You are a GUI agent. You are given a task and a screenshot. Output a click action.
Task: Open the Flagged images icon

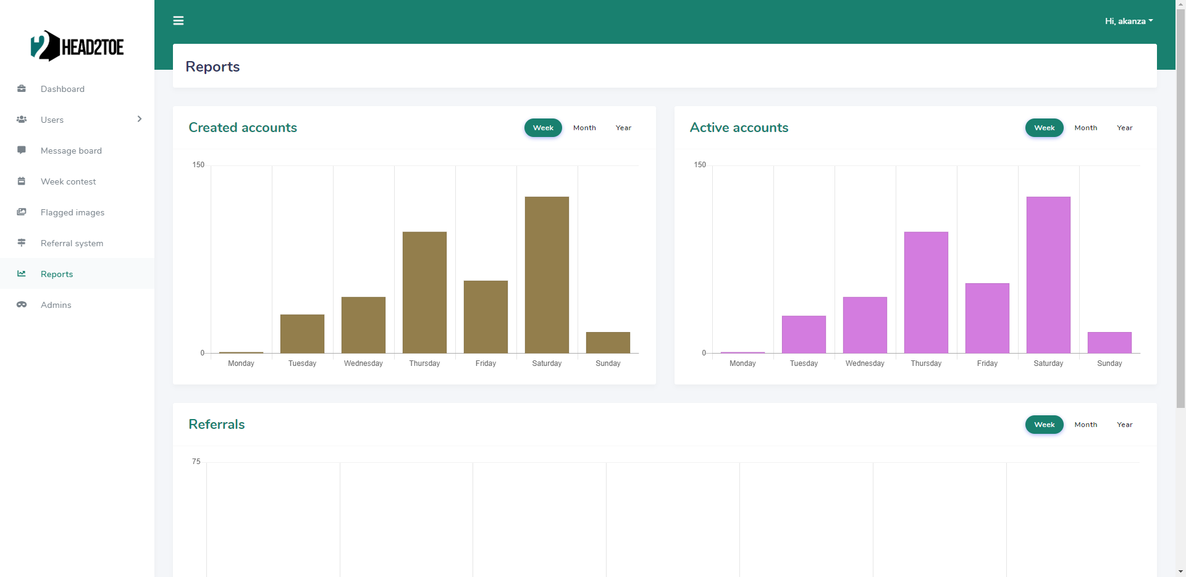[x=22, y=212]
